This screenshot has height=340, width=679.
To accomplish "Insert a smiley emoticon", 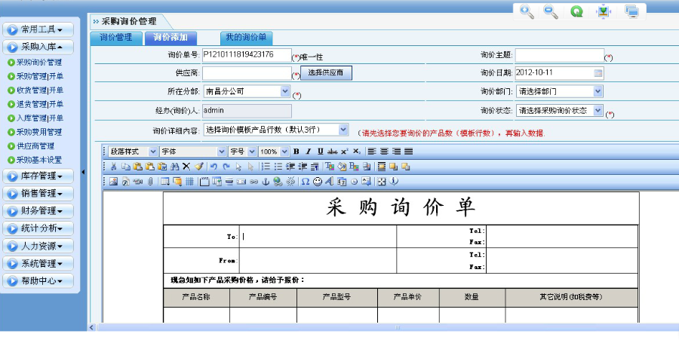I will (318, 182).
